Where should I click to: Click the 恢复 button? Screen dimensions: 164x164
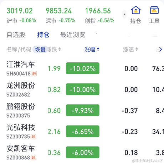click(40, 49)
